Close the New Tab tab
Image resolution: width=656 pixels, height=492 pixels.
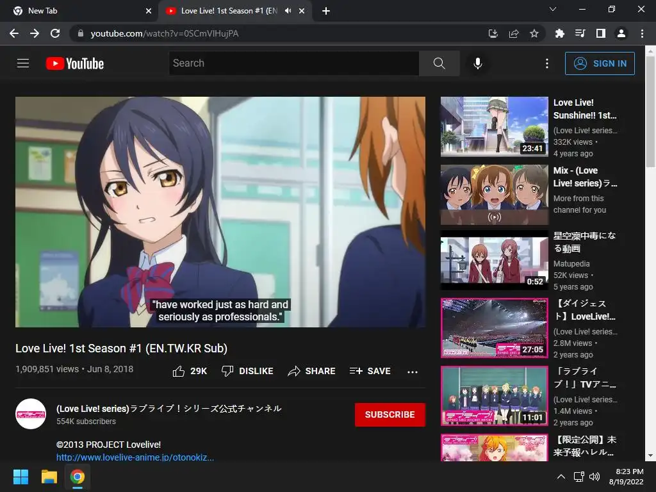[x=149, y=11]
